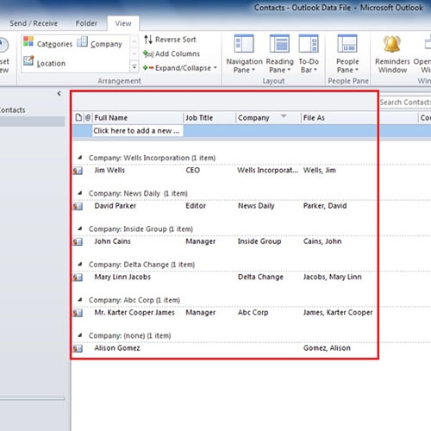Collapse the Delta Change company group

(80, 265)
